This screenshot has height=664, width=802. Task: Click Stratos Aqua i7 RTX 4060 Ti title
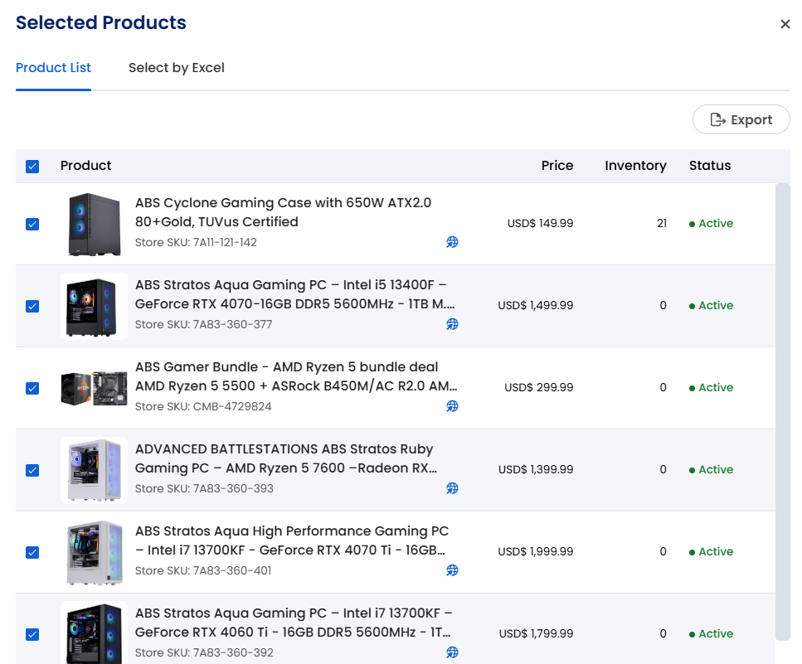click(294, 623)
